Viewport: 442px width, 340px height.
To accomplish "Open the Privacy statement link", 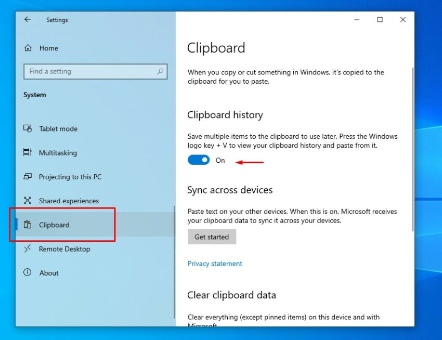I will coord(215,264).
